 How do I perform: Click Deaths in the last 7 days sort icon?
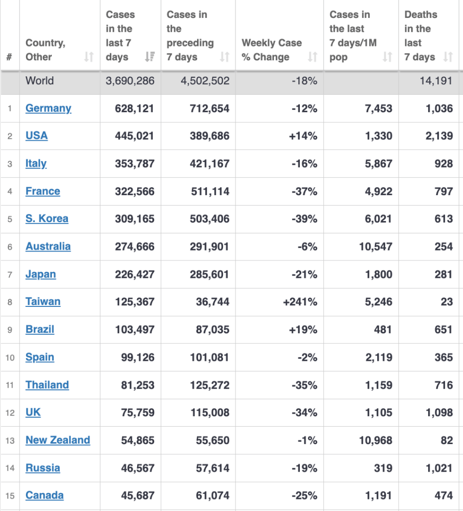click(448, 57)
